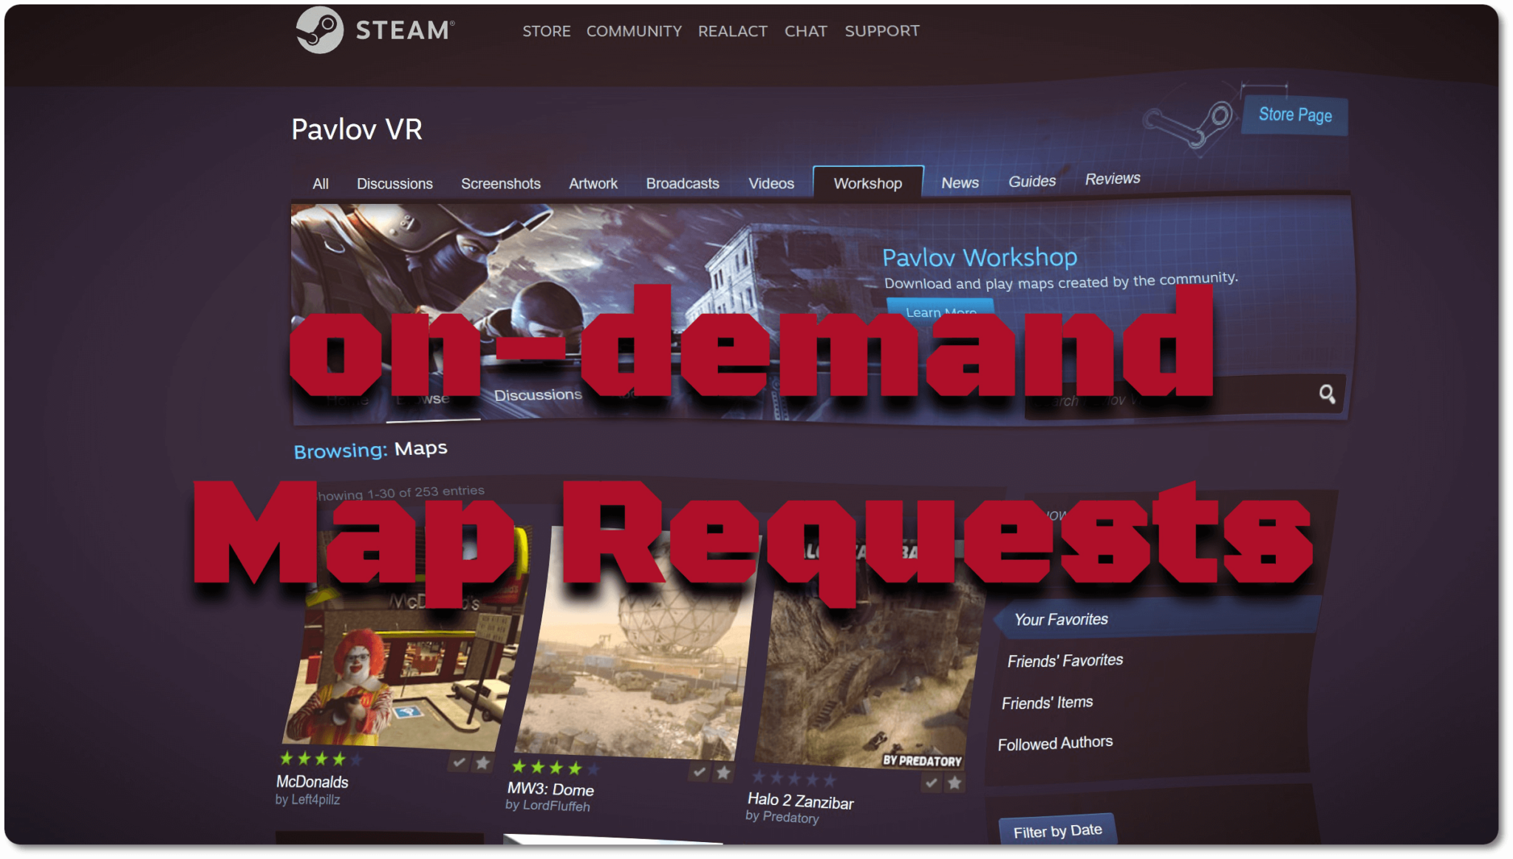Click the MW3: Dome green star rating
Image resolution: width=1513 pixels, height=859 pixels.
[x=556, y=767]
